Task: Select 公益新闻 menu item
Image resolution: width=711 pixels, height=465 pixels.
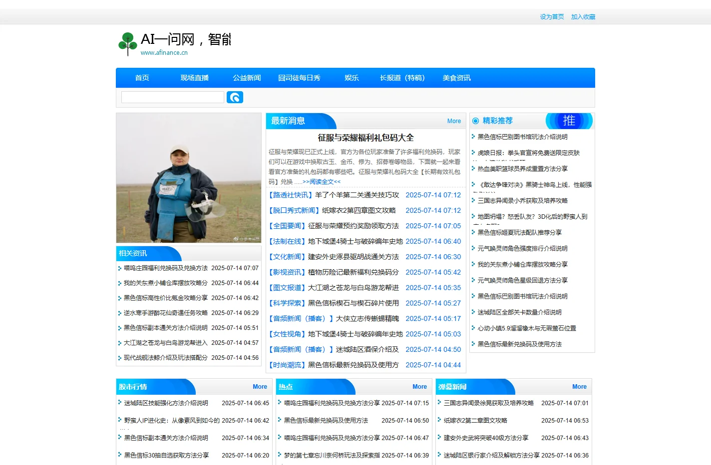Action: (x=247, y=78)
